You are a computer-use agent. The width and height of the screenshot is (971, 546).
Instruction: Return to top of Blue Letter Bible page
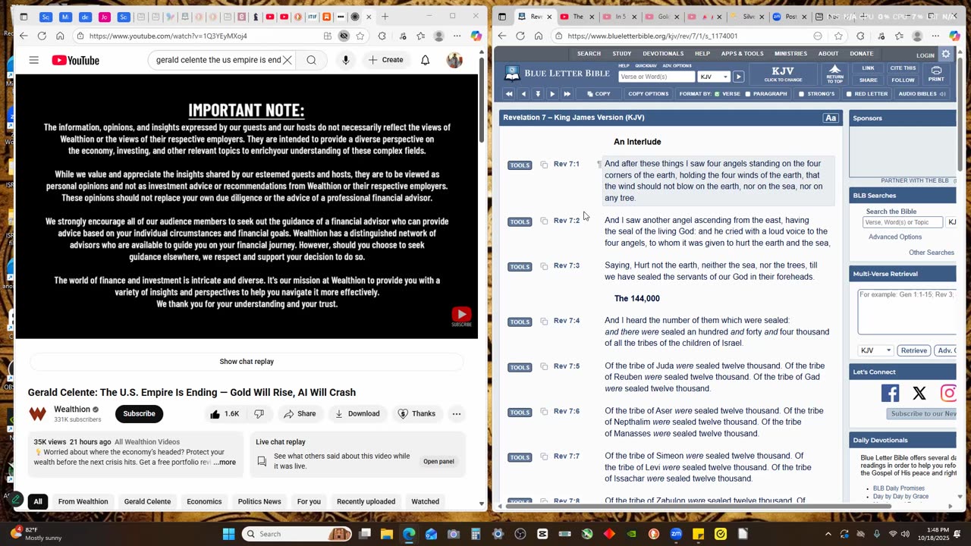[834, 74]
